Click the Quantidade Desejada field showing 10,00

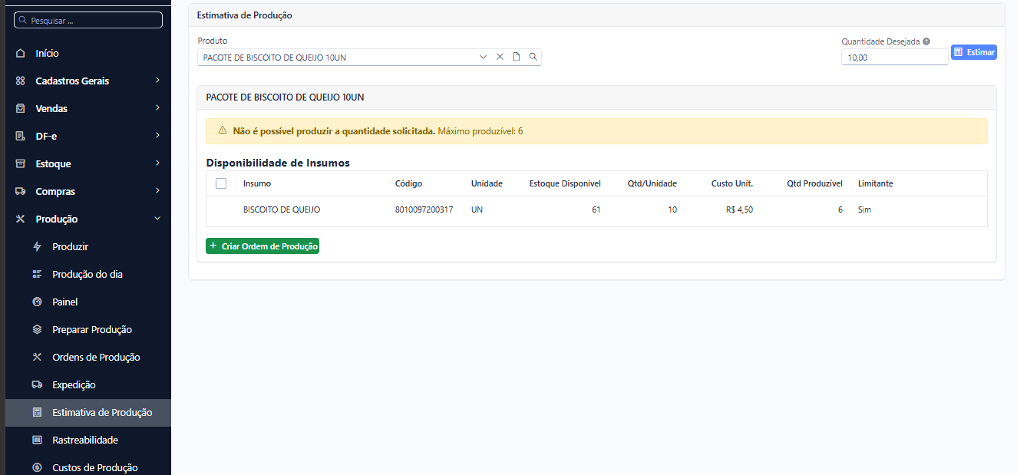click(x=894, y=57)
